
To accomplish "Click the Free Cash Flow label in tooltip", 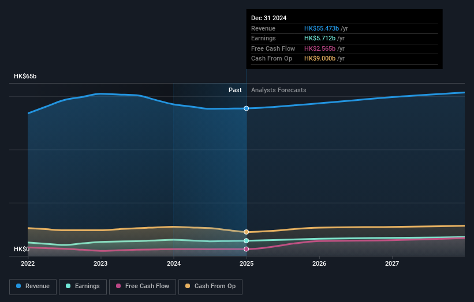I will [273, 48].
